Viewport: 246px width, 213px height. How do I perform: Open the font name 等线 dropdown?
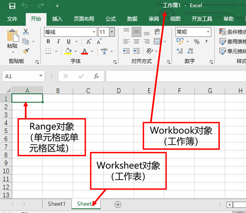[x=94, y=32]
